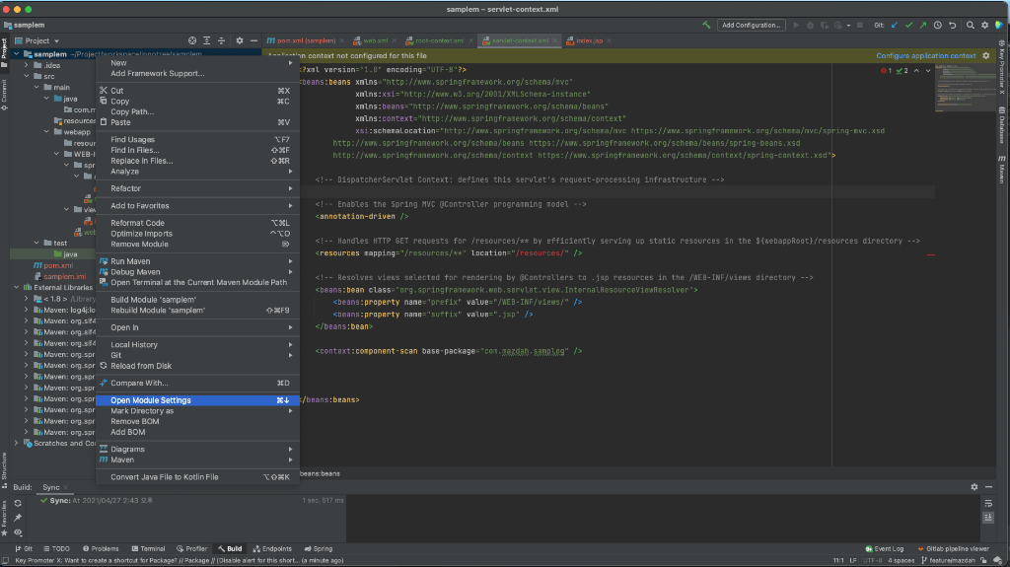Click the UTF-8 encoding status widget
This screenshot has width=1010, height=567.
pos(873,560)
